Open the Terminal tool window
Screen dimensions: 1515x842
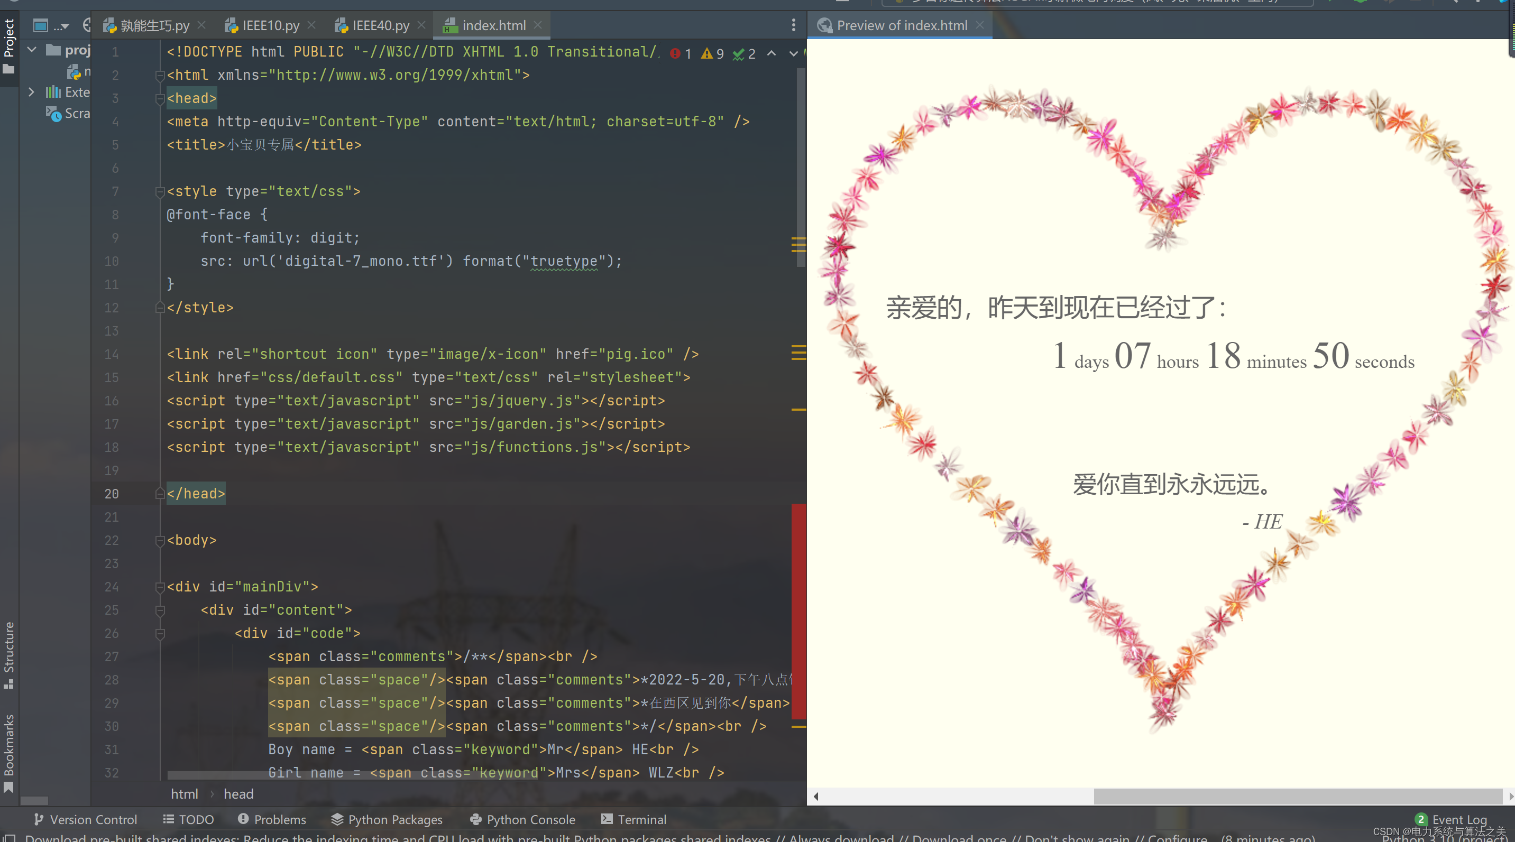(633, 819)
